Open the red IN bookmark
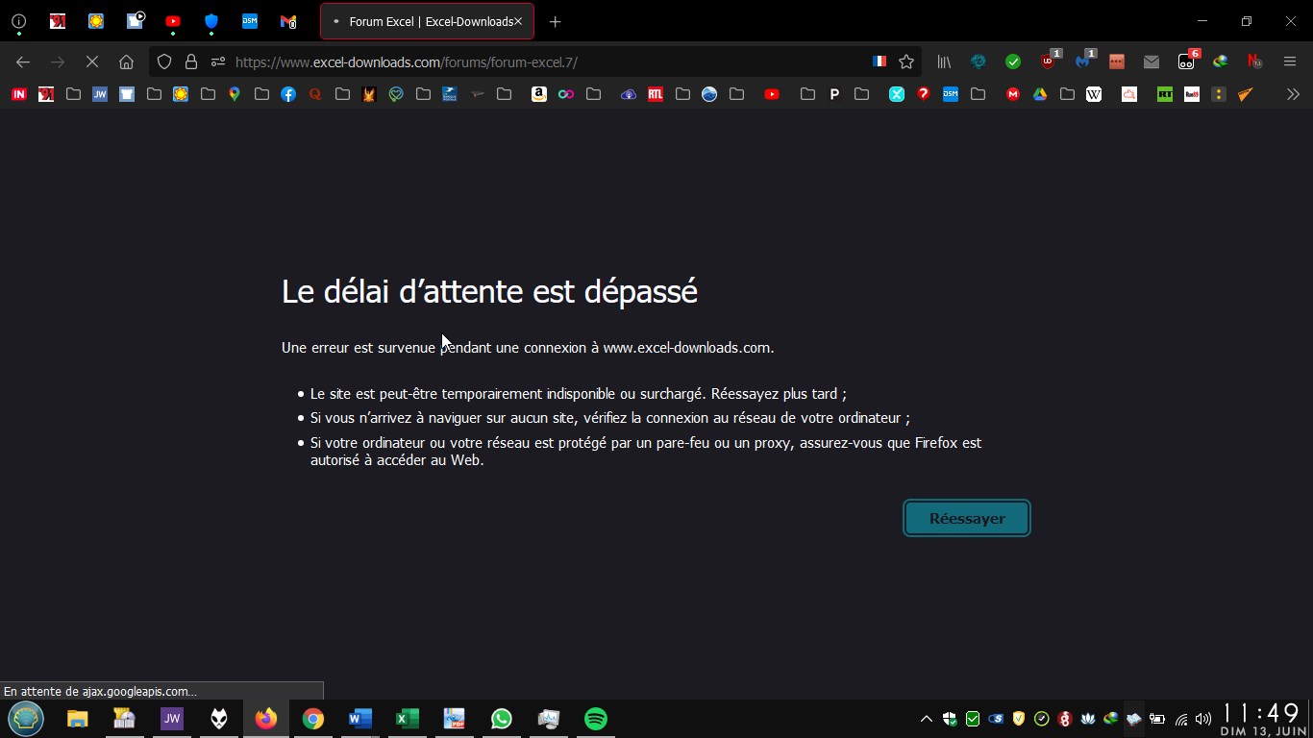The width and height of the screenshot is (1313, 738). click(18, 94)
